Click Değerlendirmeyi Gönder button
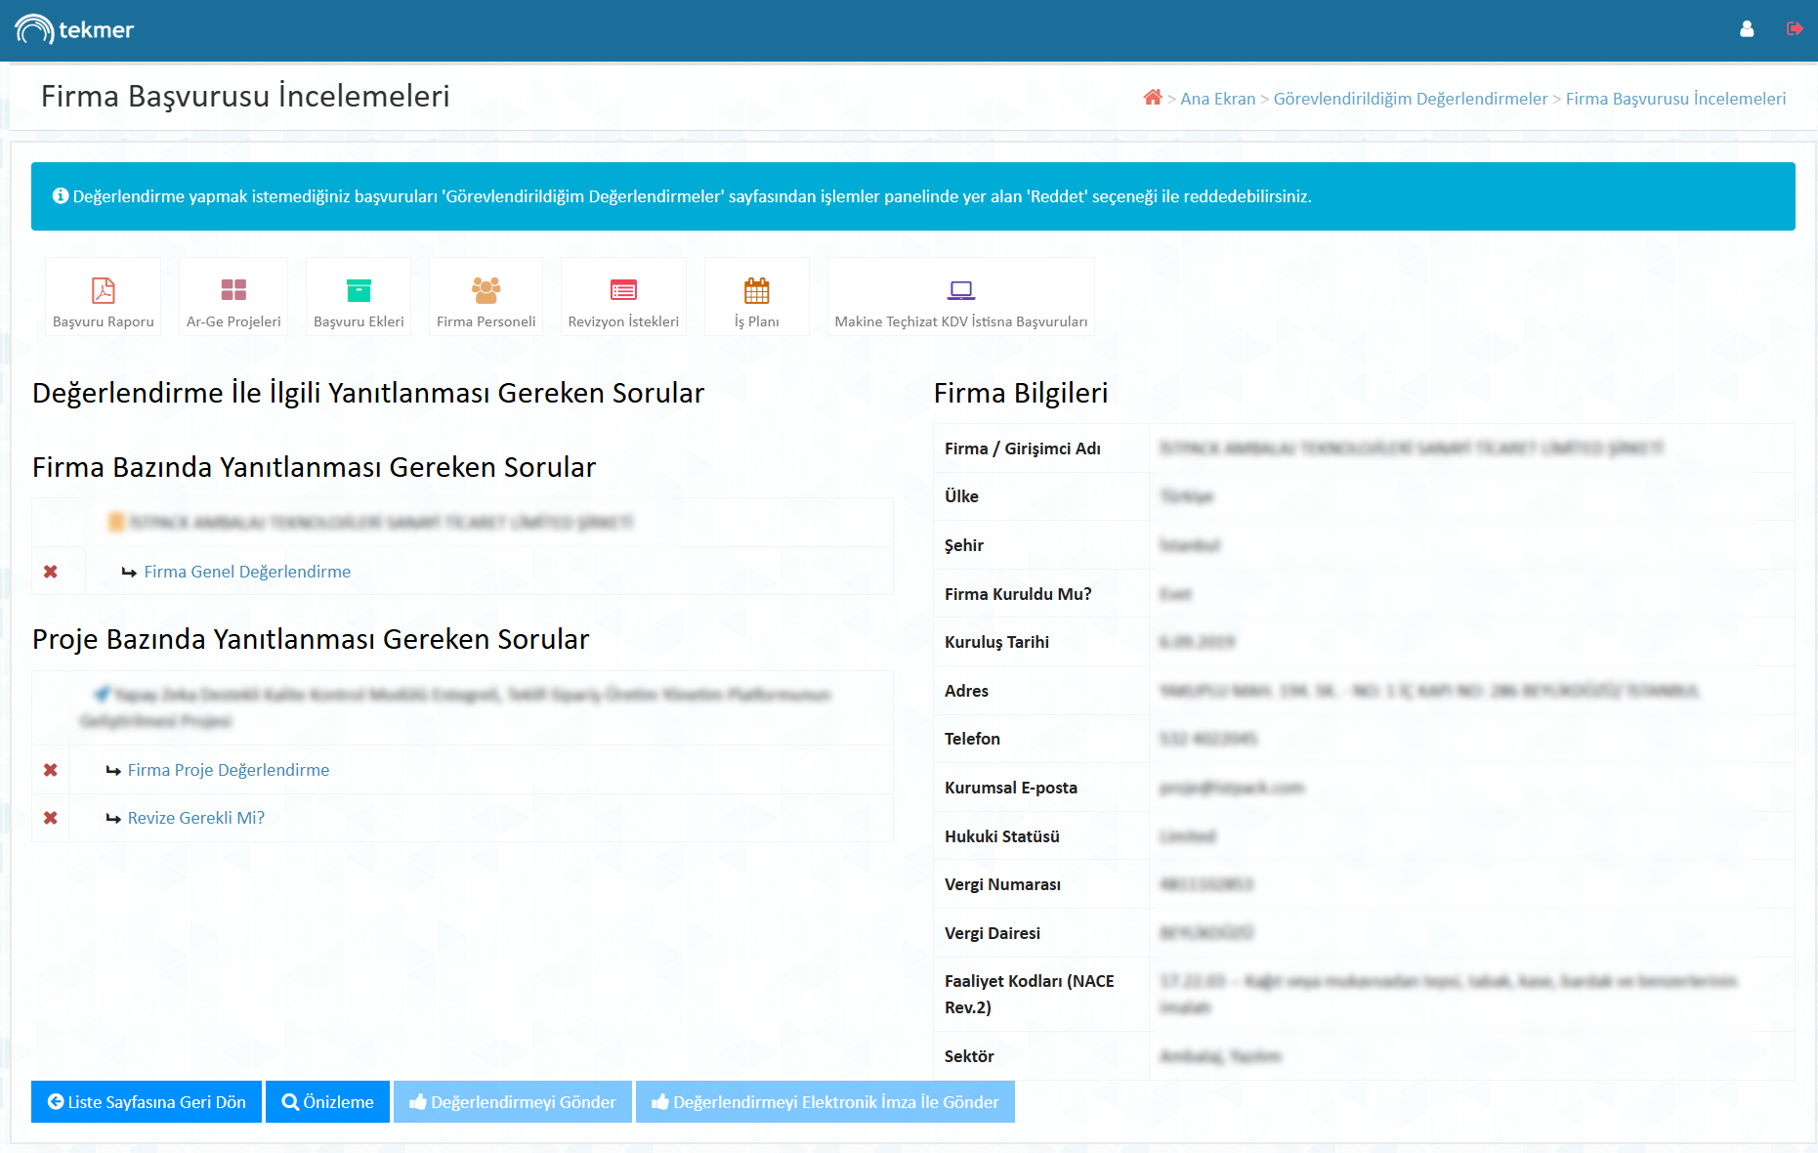This screenshot has height=1153, width=1818. 513,1102
